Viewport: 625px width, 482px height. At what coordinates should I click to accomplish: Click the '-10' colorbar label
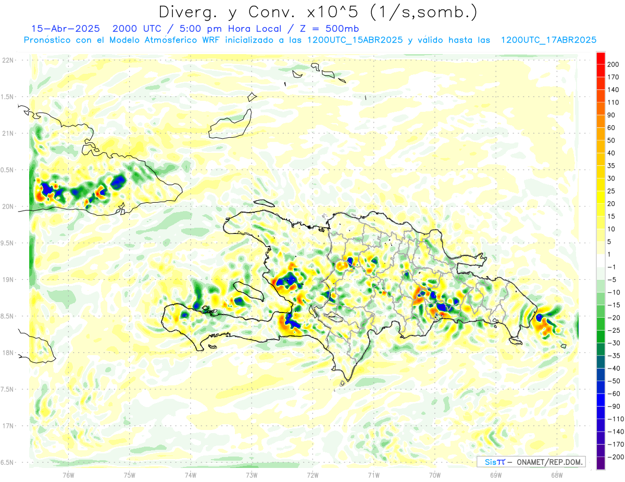click(613, 292)
